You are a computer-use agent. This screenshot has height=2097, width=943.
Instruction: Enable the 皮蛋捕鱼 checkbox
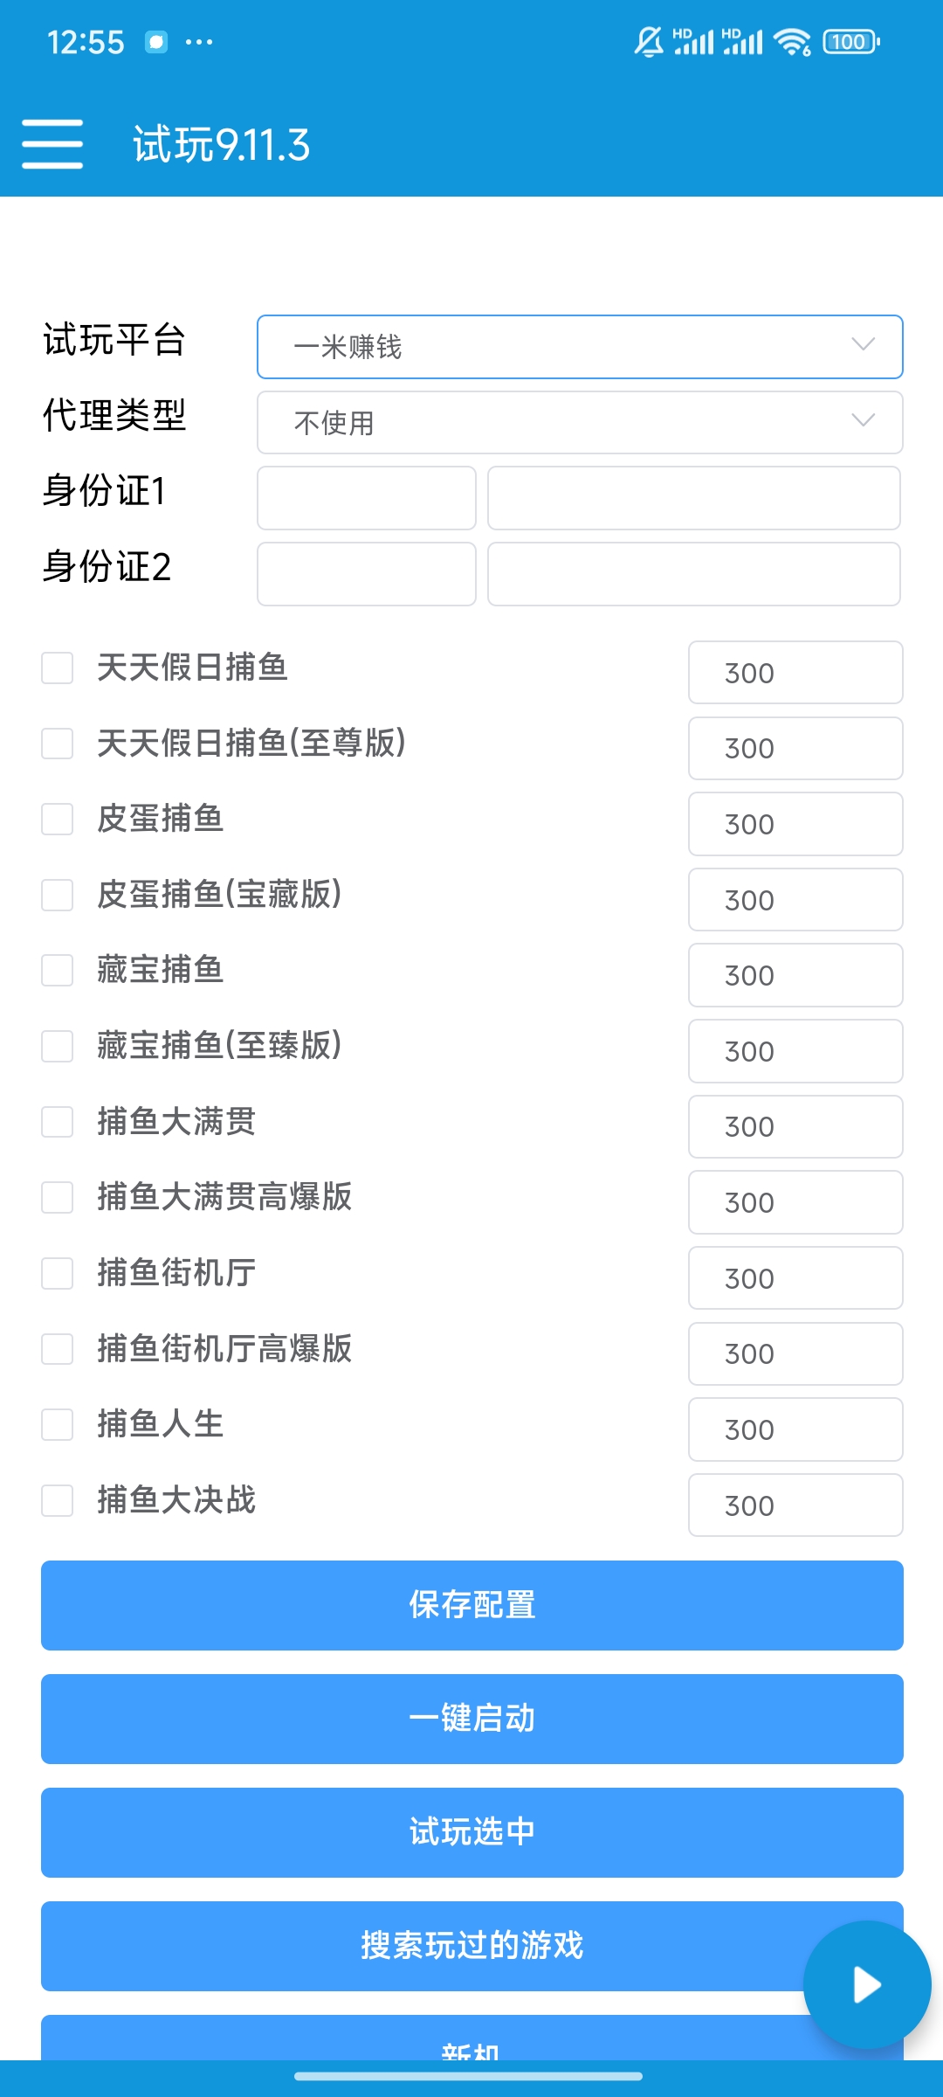tap(58, 820)
